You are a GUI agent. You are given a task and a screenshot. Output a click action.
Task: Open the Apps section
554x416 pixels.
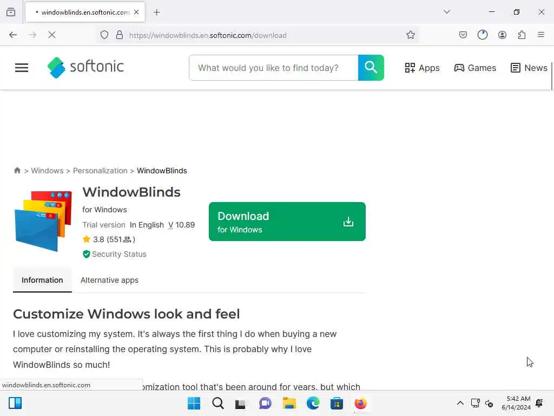422,68
